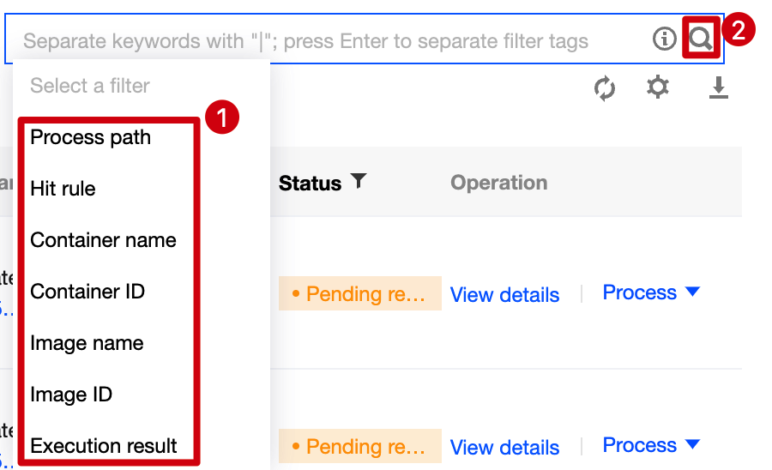The width and height of the screenshot is (772, 470).
Task: Select the Execution result filter
Action: tap(104, 446)
